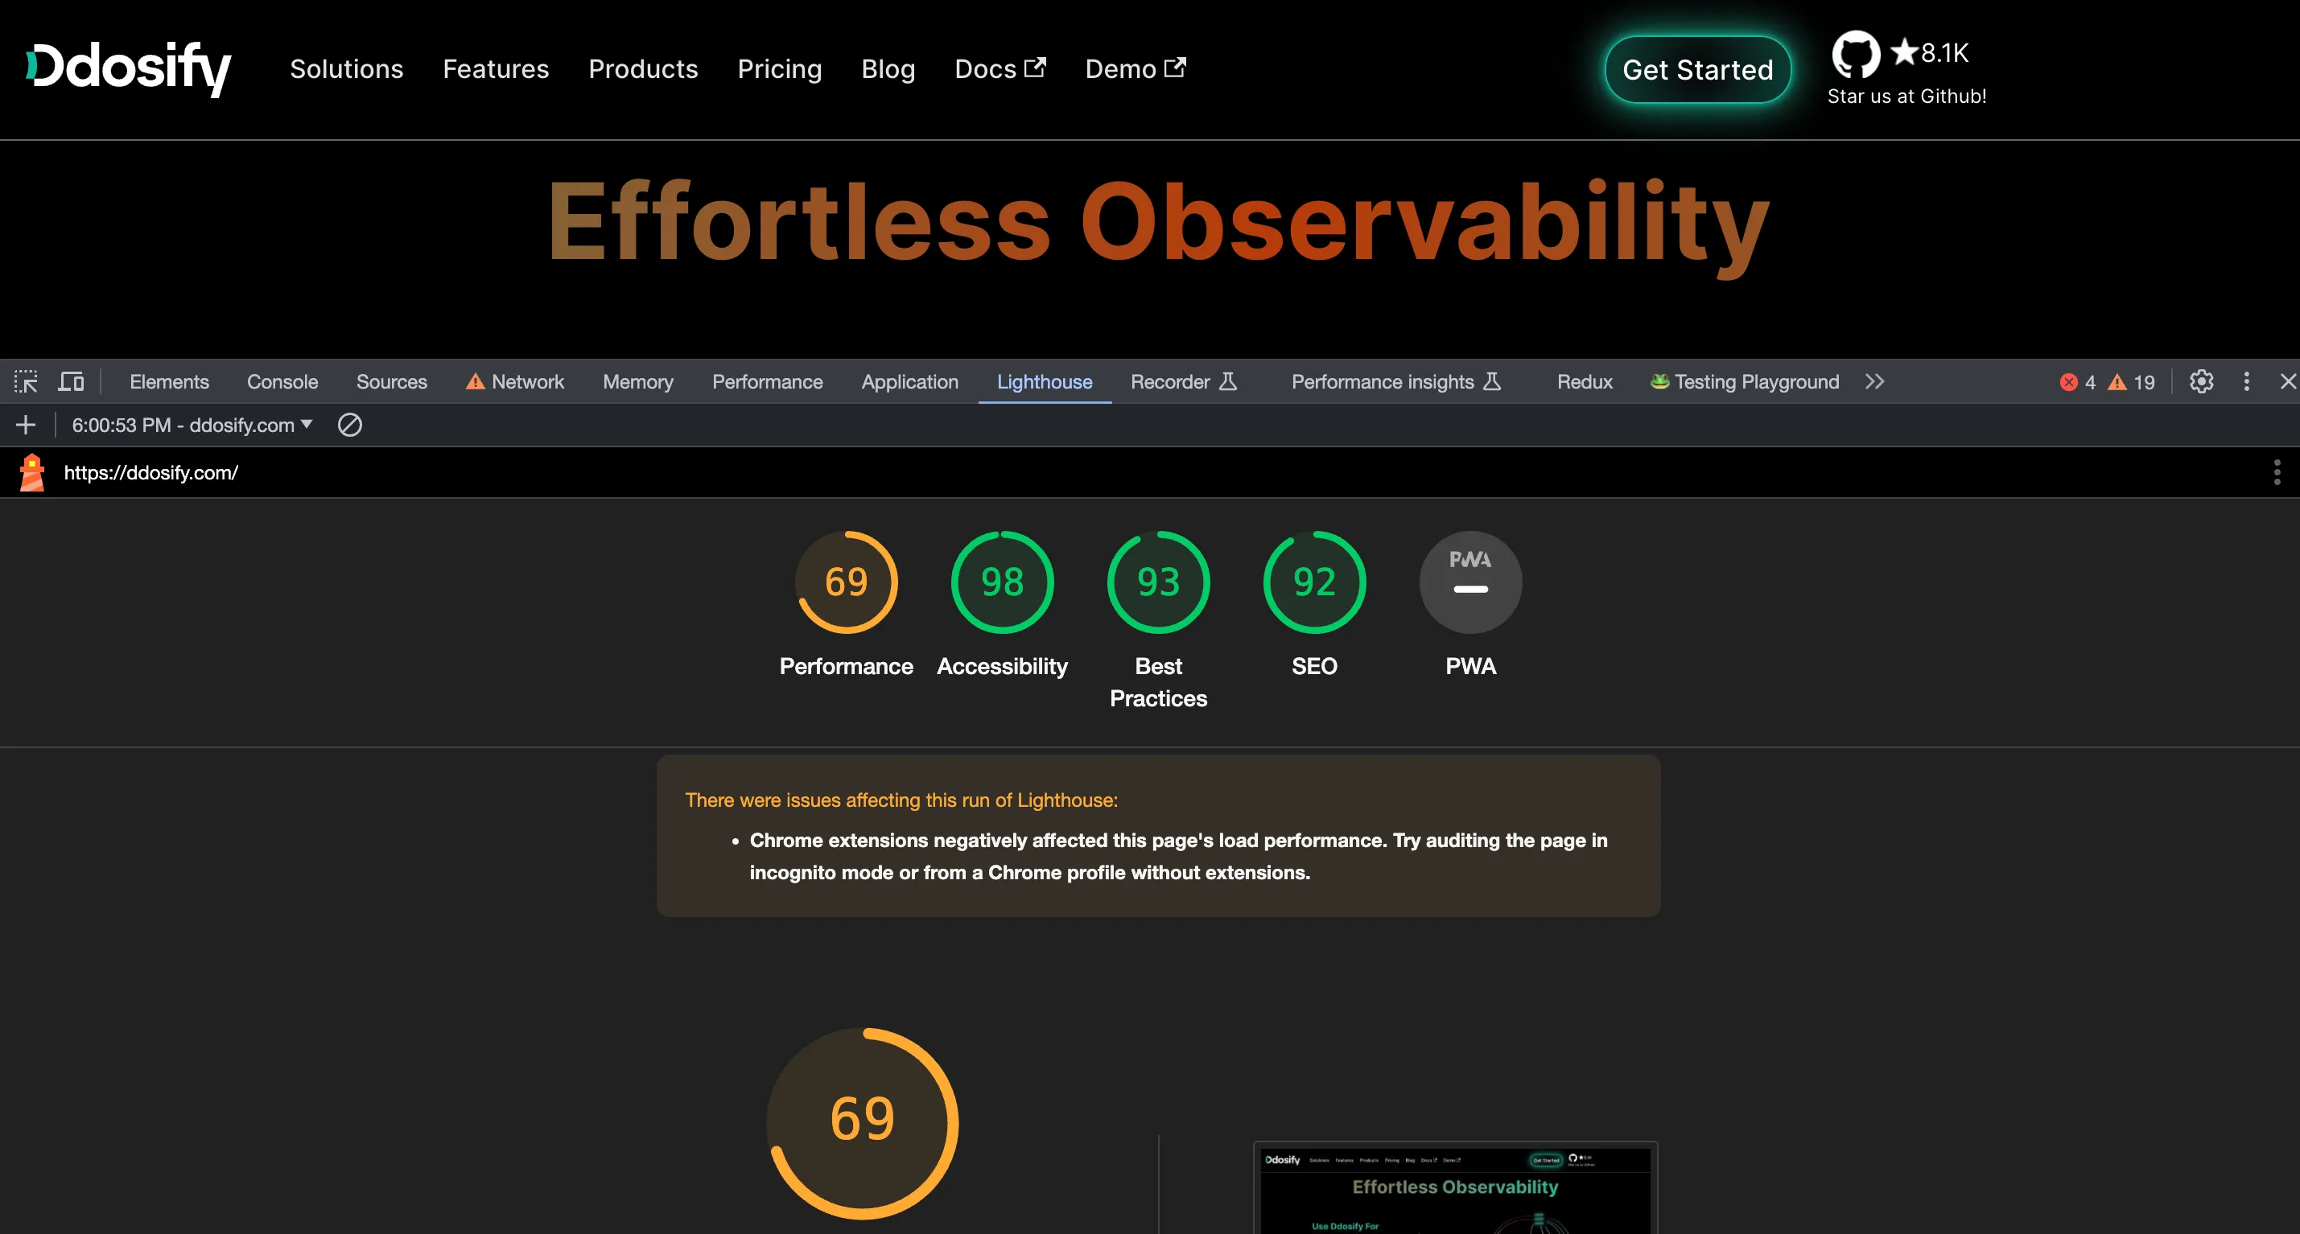Click the clear Lighthouse results icon

[x=348, y=424]
